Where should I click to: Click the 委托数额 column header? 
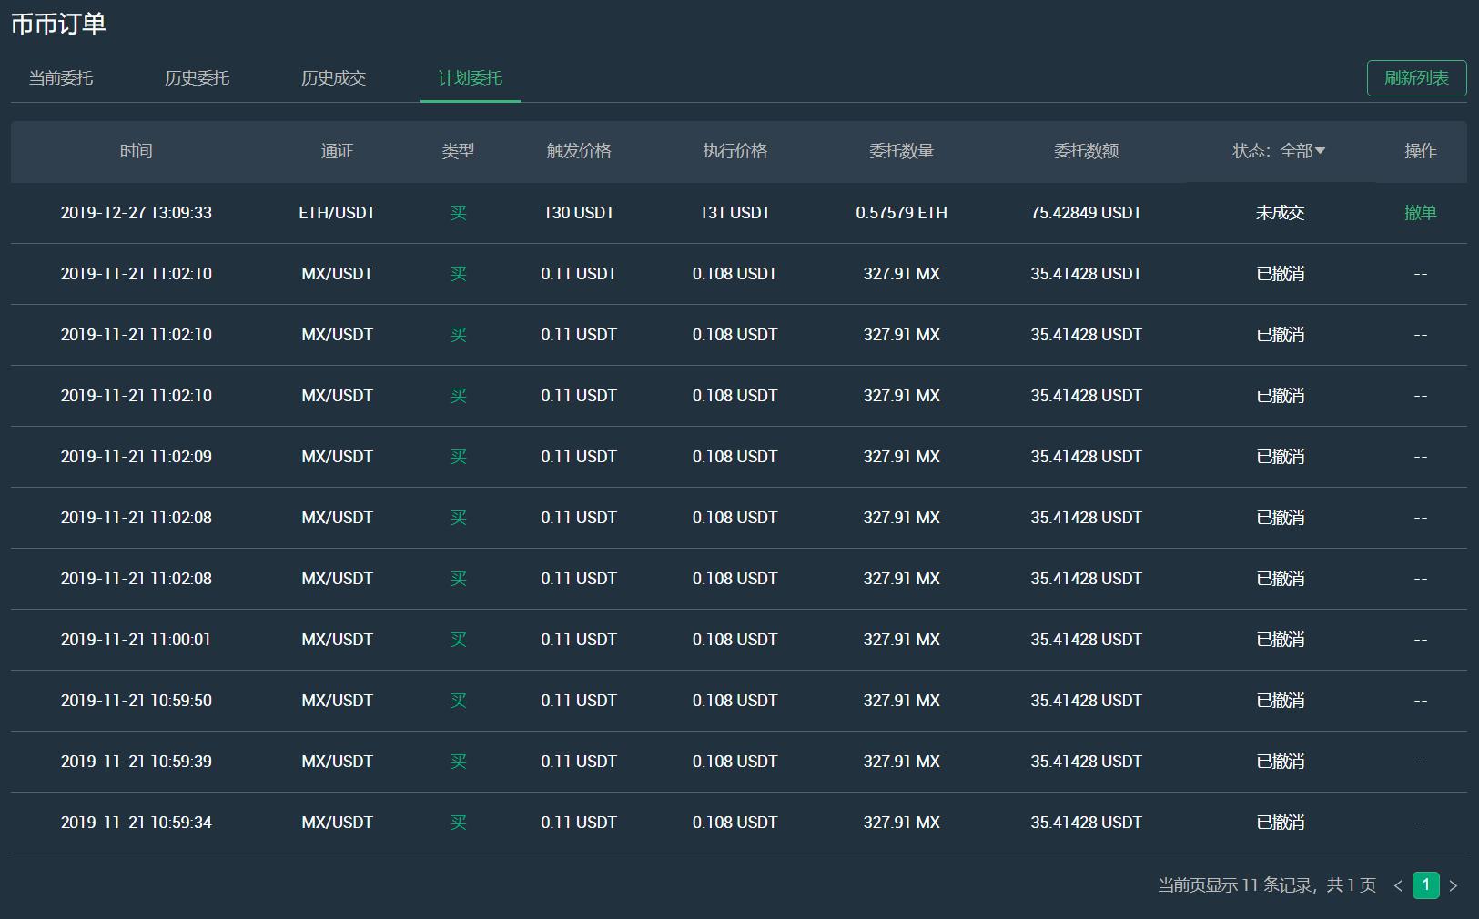(x=1086, y=151)
